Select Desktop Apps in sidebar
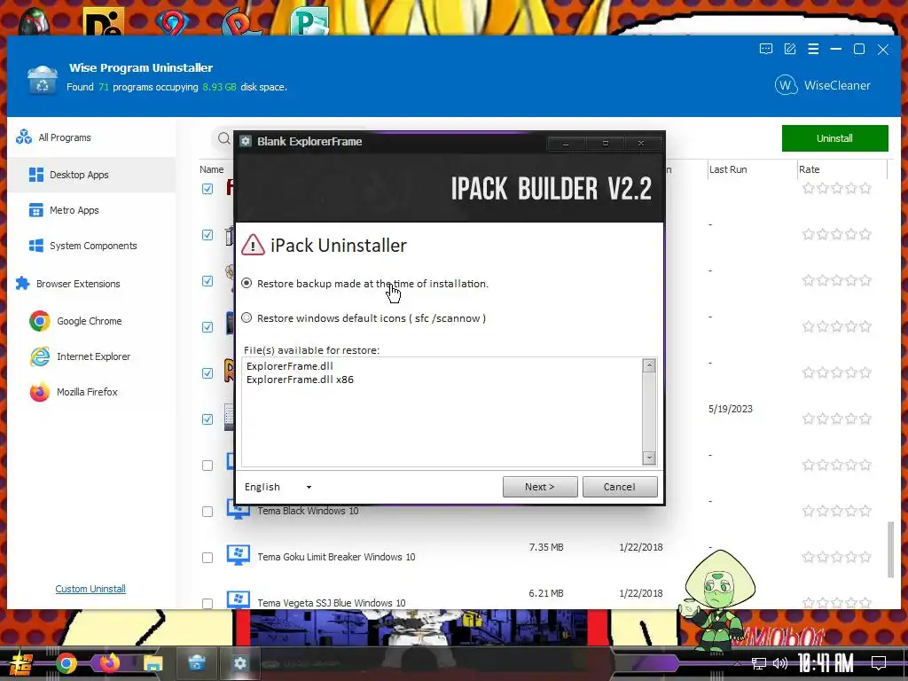908x681 pixels. click(91, 175)
